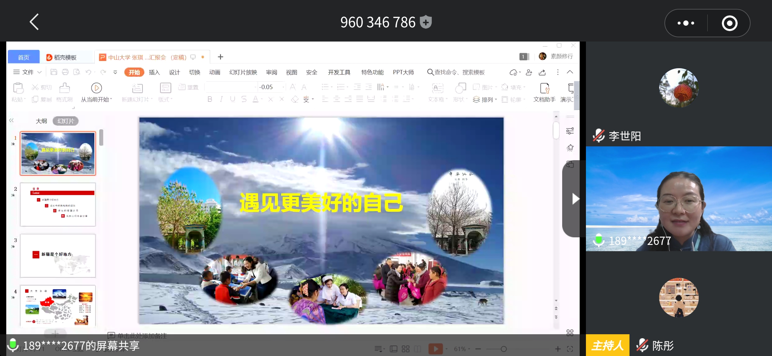
Task: Toggle Bold formatting
Action: pyautogui.click(x=209, y=99)
